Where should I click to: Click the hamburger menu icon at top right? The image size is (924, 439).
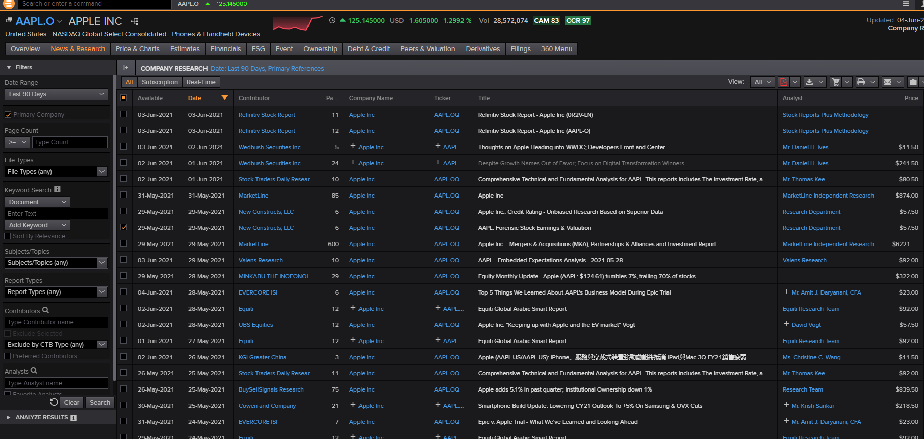pos(906,4)
